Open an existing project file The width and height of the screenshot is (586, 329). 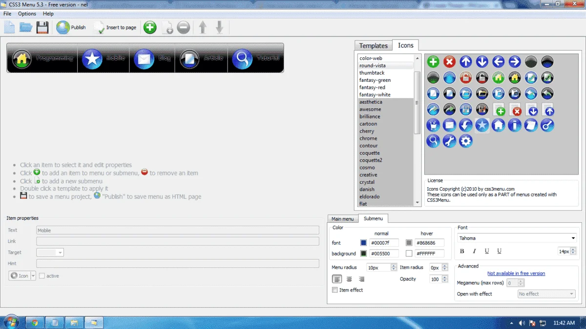click(x=25, y=27)
